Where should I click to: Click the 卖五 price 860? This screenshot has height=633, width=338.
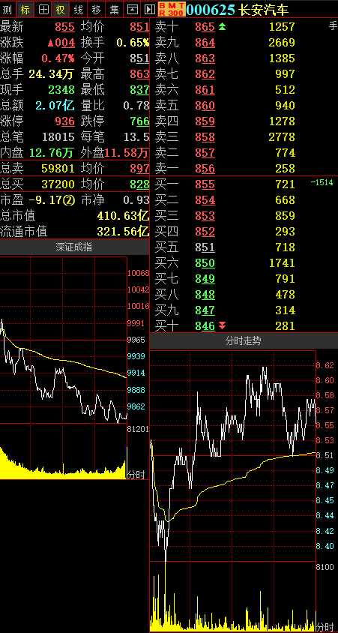tap(205, 106)
